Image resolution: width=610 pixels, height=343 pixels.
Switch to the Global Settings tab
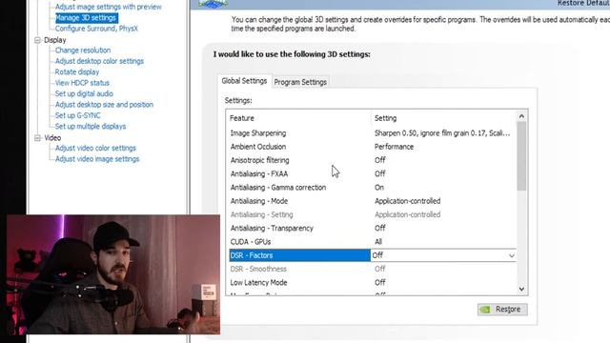pos(244,81)
